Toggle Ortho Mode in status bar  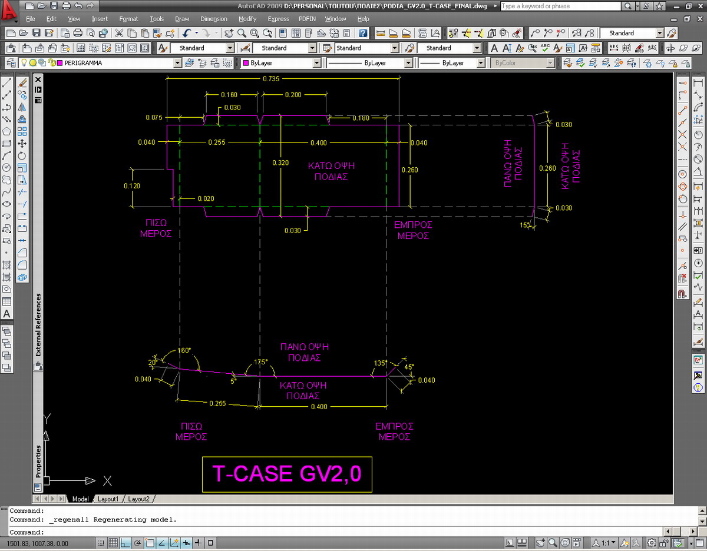125,543
